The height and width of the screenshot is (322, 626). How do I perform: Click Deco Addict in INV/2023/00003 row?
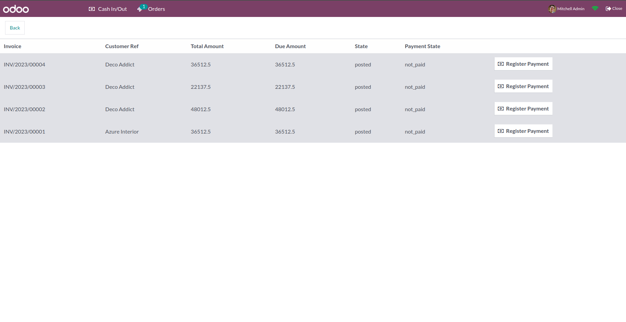click(120, 87)
